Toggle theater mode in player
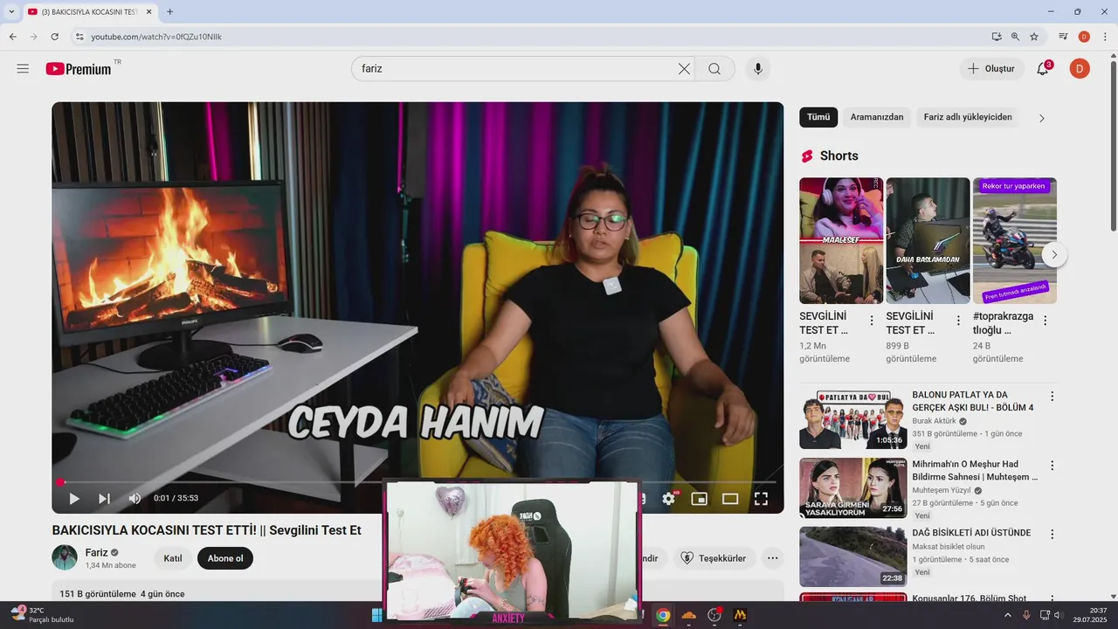This screenshot has width=1118, height=629. [730, 499]
